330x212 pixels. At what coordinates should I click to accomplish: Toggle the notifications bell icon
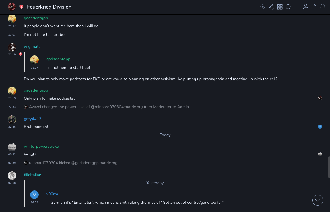tap(323, 7)
